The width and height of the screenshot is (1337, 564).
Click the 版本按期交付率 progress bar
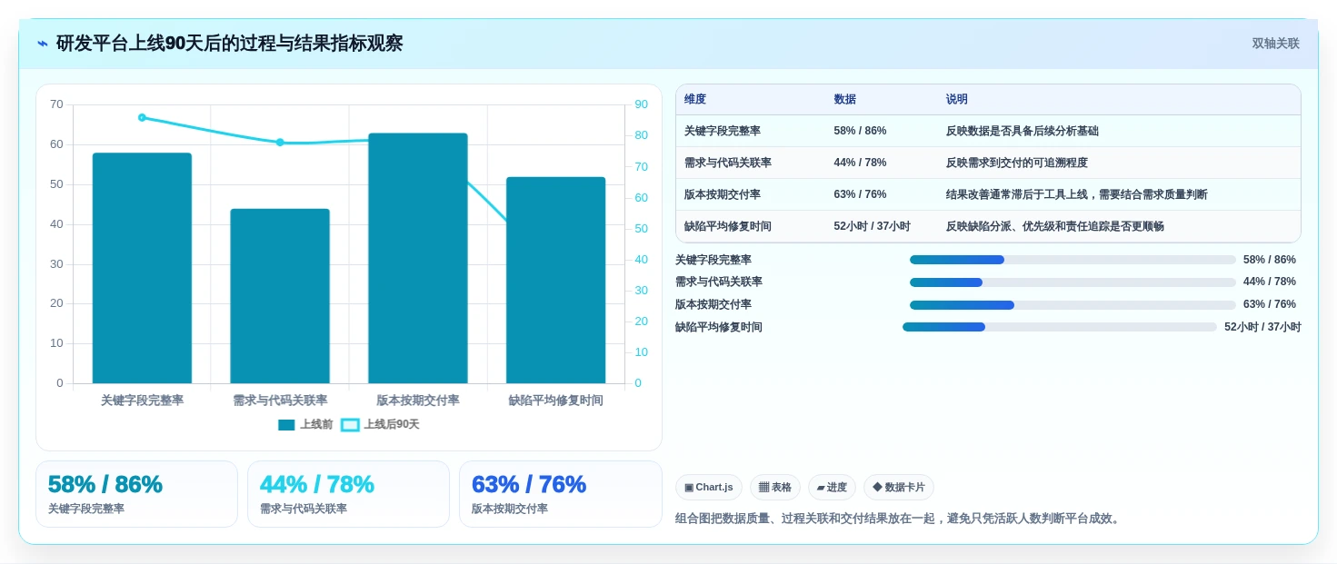tap(1073, 305)
